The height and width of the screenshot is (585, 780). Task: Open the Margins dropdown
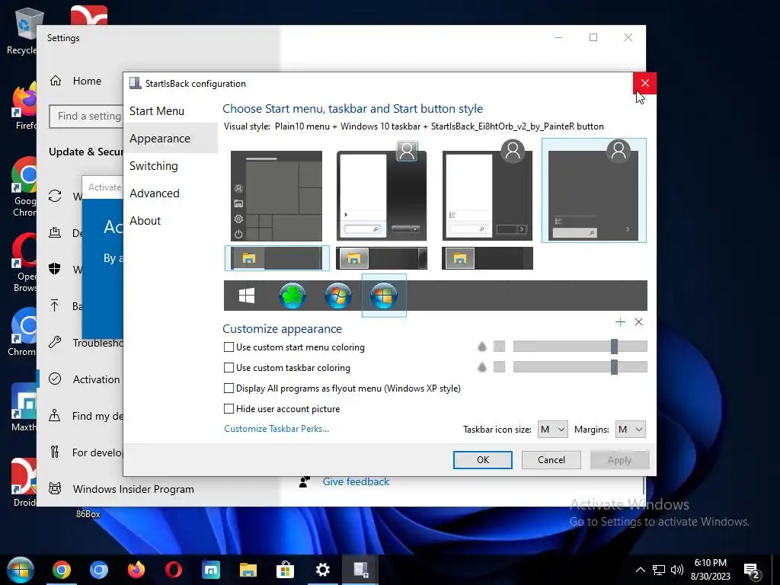pyautogui.click(x=630, y=430)
